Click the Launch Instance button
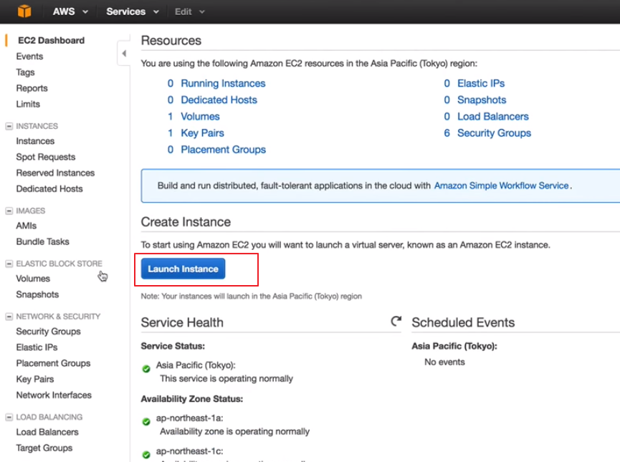The width and height of the screenshot is (620, 462). coord(183,269)
